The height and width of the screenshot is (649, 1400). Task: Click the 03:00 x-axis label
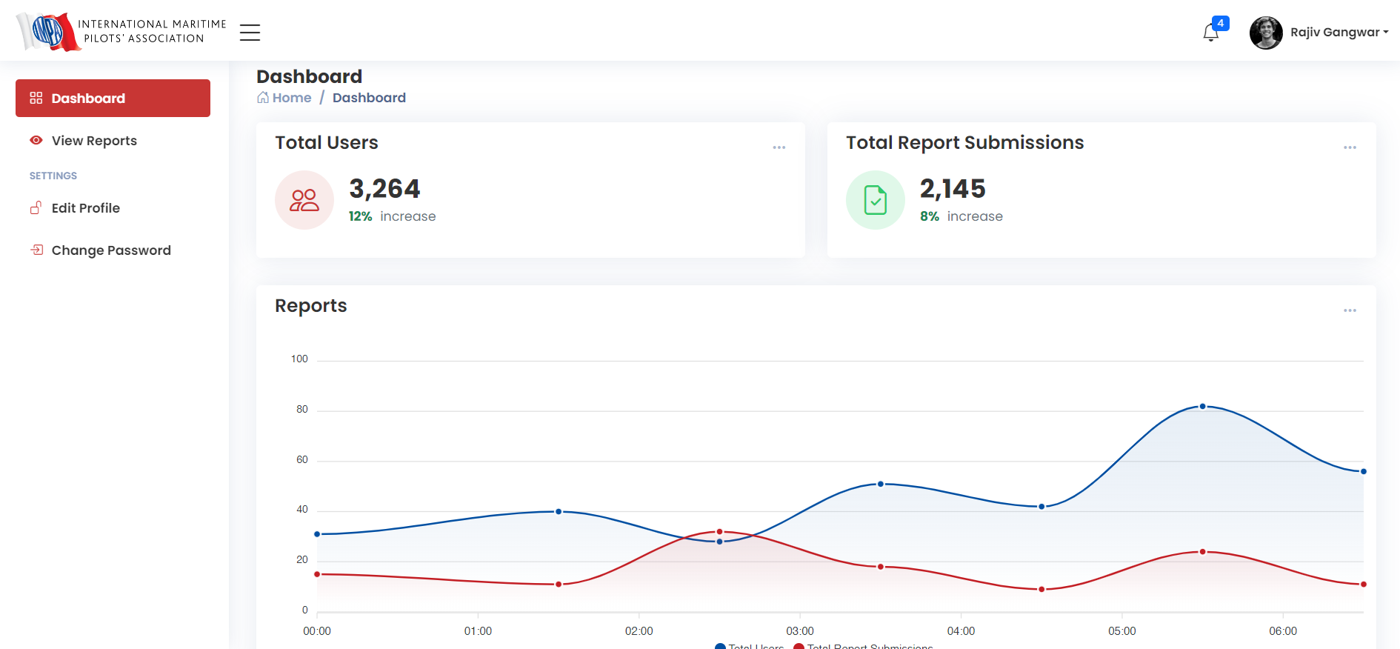click(800, 631)
